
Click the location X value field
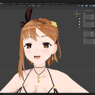[89, 15]
